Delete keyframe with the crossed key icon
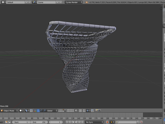 click(142, 122)
